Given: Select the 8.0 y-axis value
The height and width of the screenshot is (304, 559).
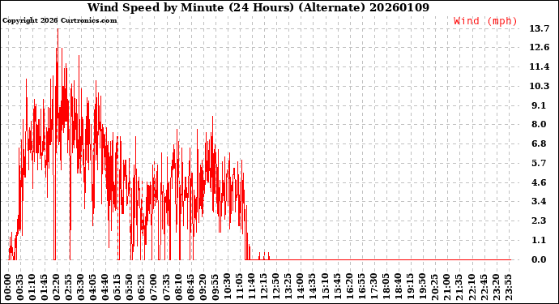Looking at the screenshot, I should [x=539, y=124].
